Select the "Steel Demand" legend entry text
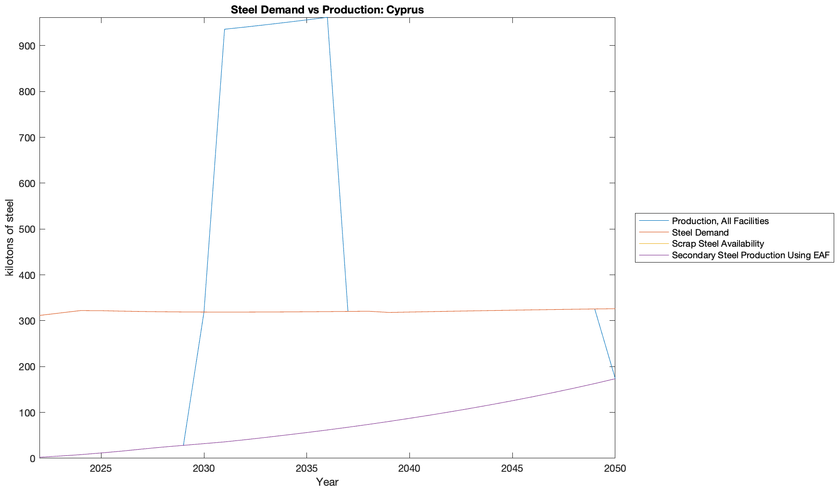 [700, 233]
